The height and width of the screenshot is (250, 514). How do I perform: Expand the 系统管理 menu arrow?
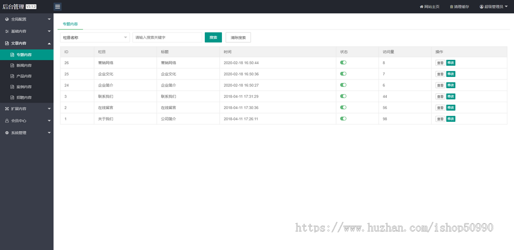pos(49,132)
